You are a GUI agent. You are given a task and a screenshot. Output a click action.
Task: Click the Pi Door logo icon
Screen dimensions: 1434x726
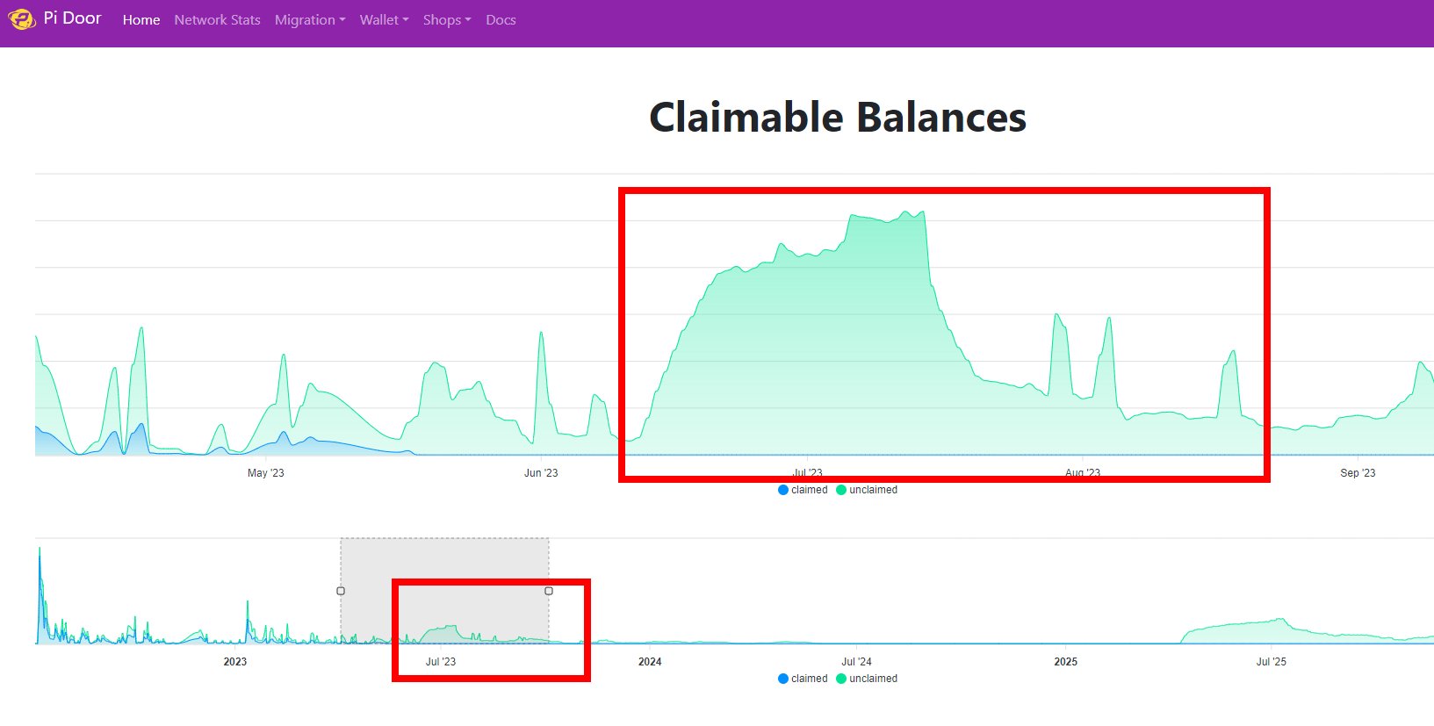click(21, 18)
